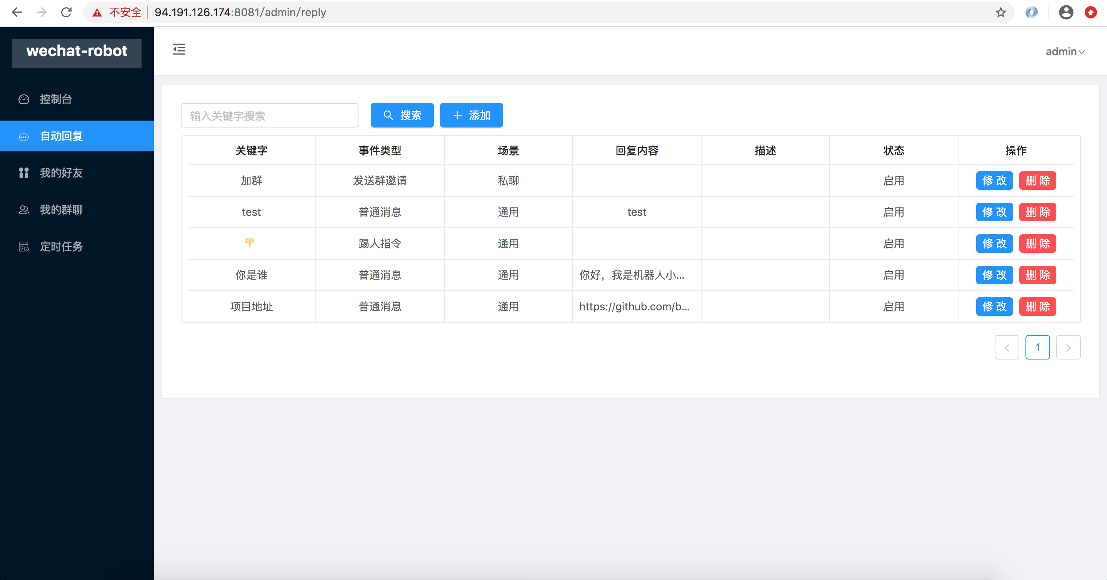Select page 1 in pagination
This screenshot has height=580, width=1107.
[x=1037, y=348]
